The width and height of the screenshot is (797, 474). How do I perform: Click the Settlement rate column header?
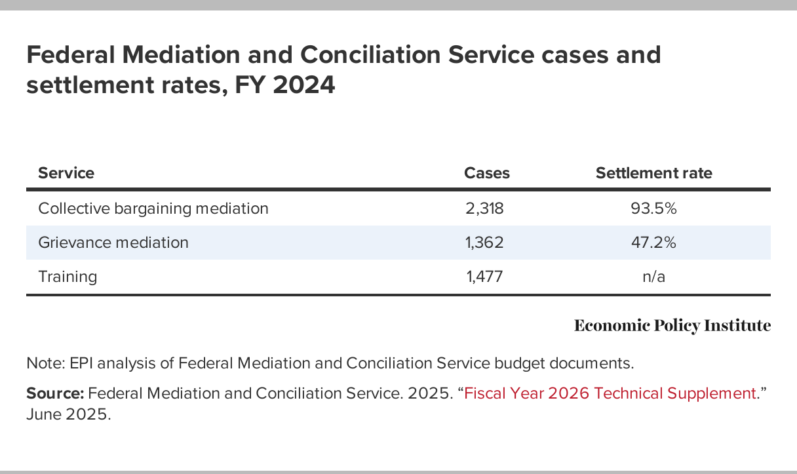653,173
